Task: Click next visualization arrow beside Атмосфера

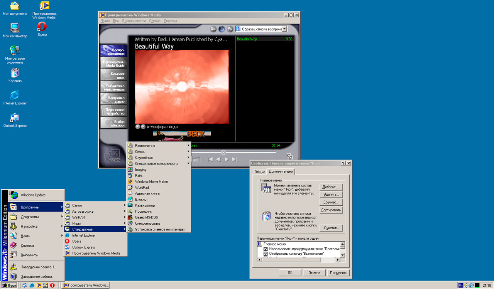Action: (143, 126)
